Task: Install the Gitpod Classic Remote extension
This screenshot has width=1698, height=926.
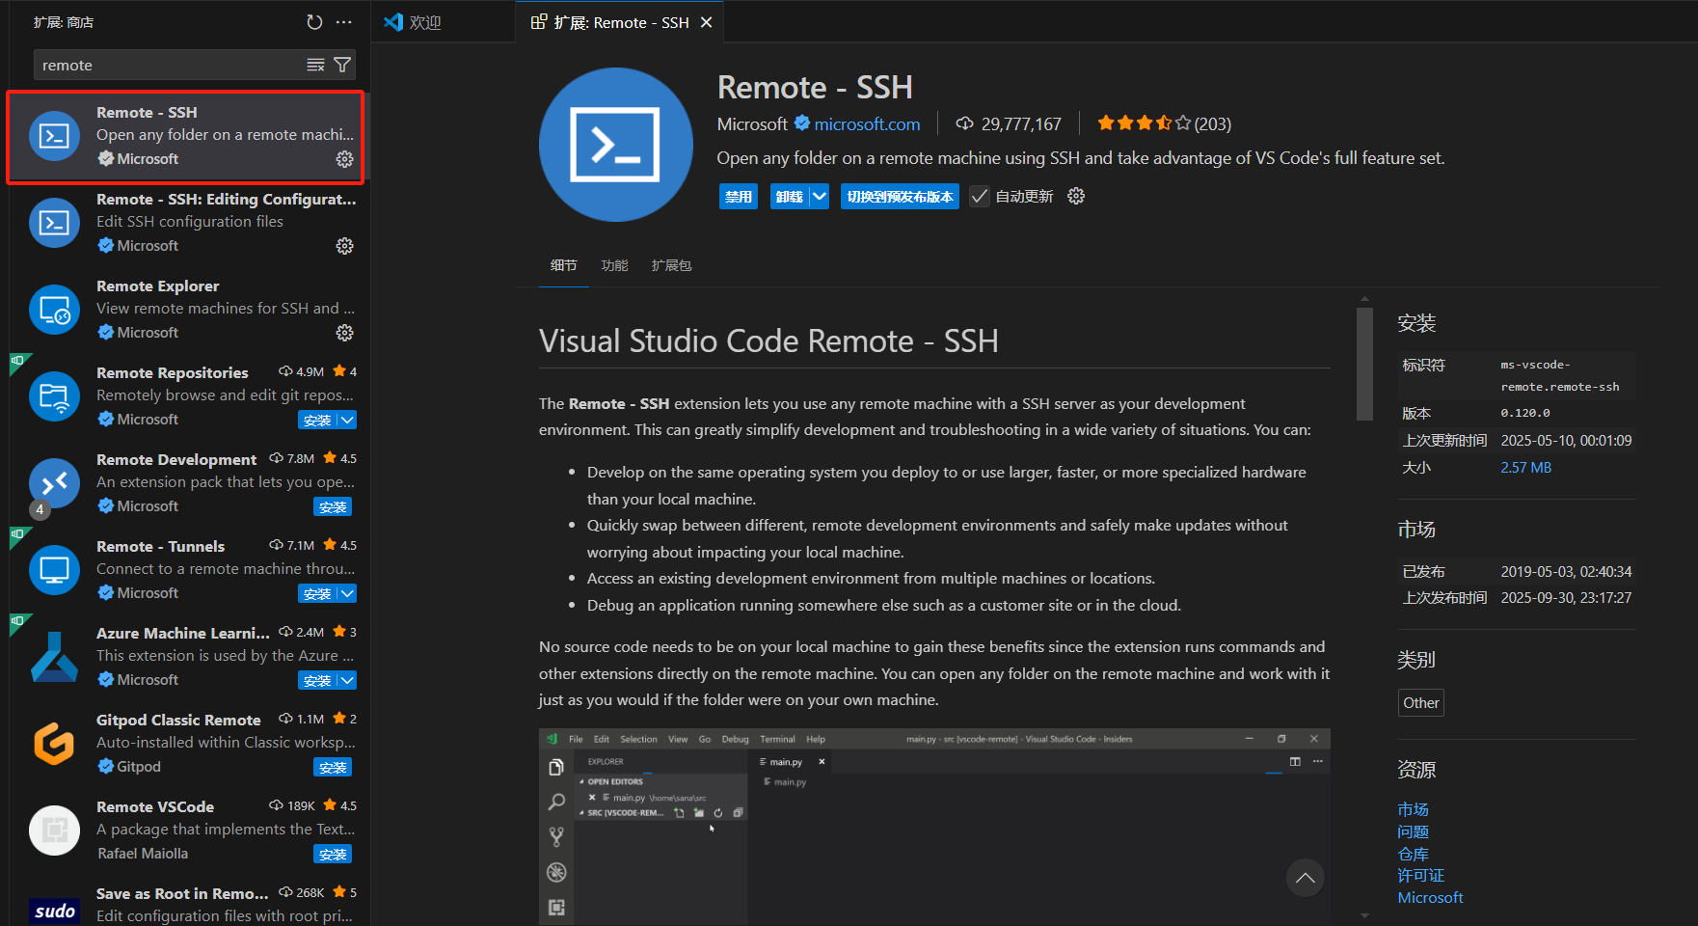Action: pos(333,767)
